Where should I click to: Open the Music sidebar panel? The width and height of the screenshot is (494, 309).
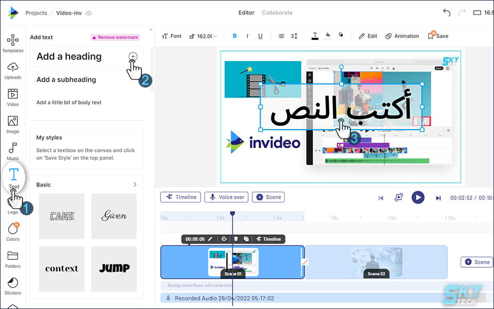[12, 151]
